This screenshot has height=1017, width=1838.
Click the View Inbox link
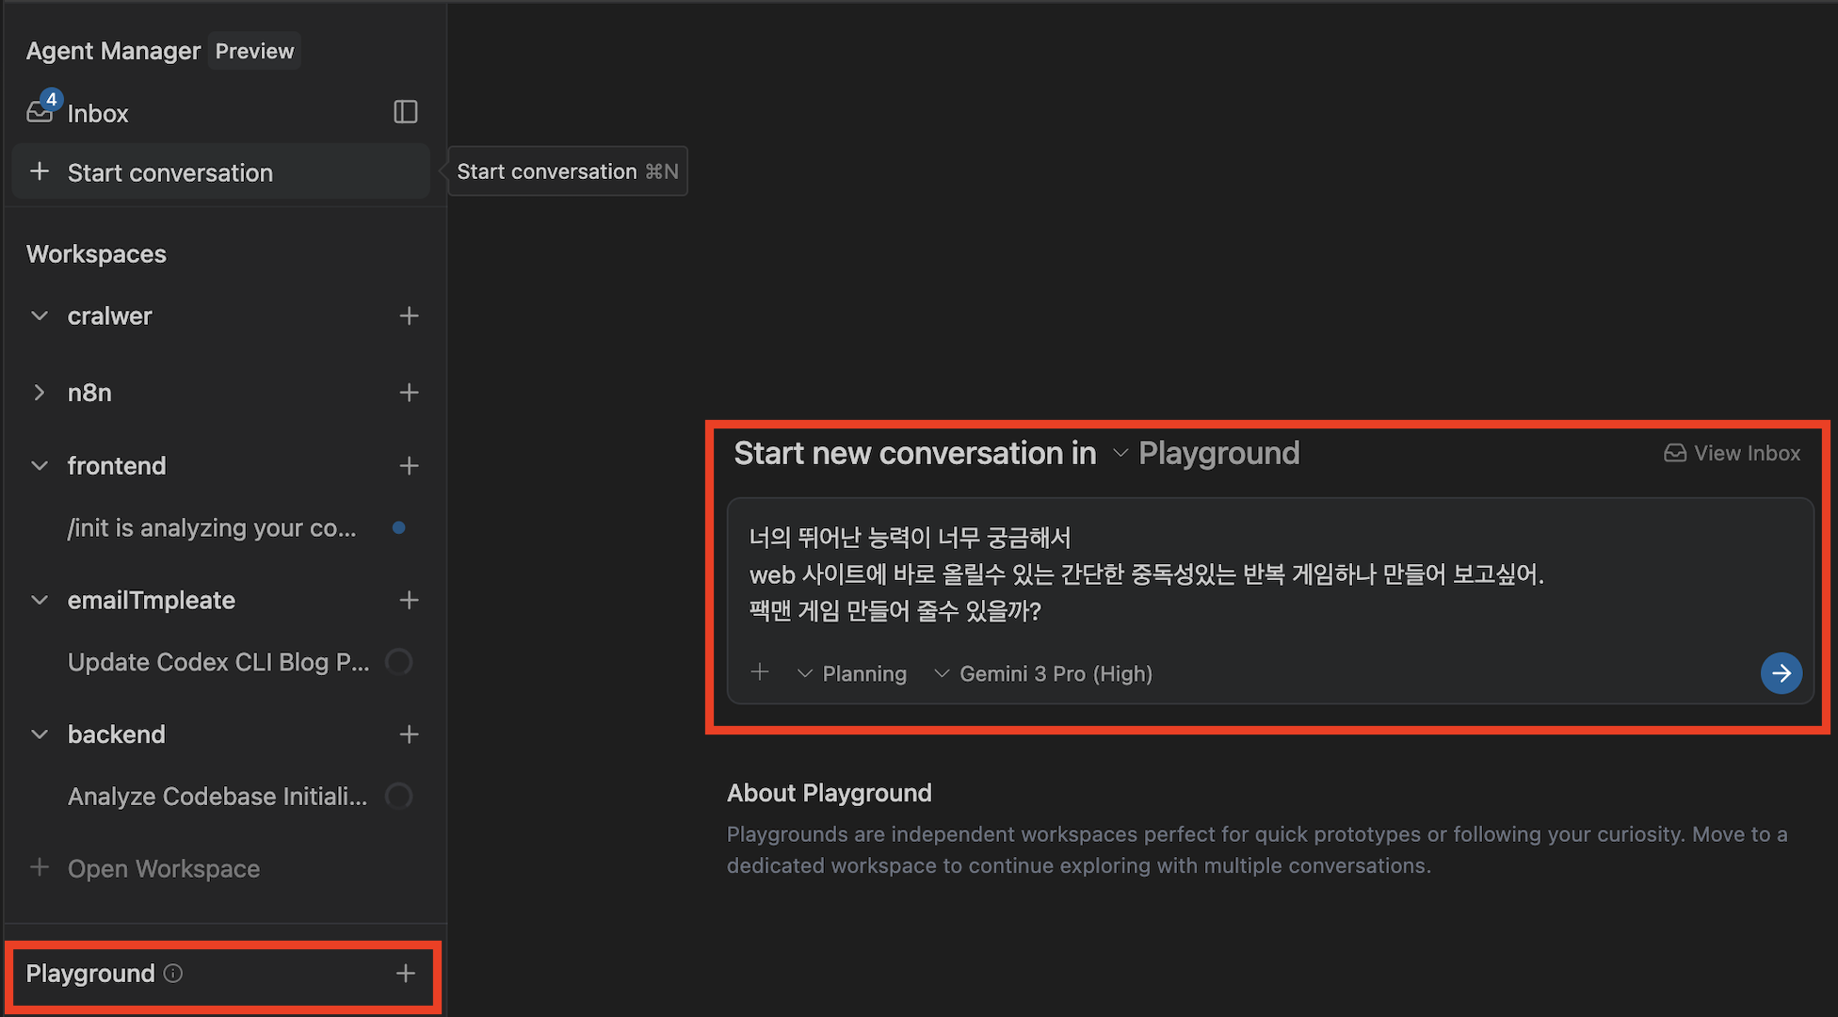point(1733,454)
